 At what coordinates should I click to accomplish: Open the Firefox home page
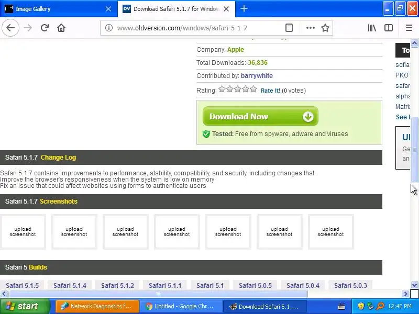tap(61, 28)
